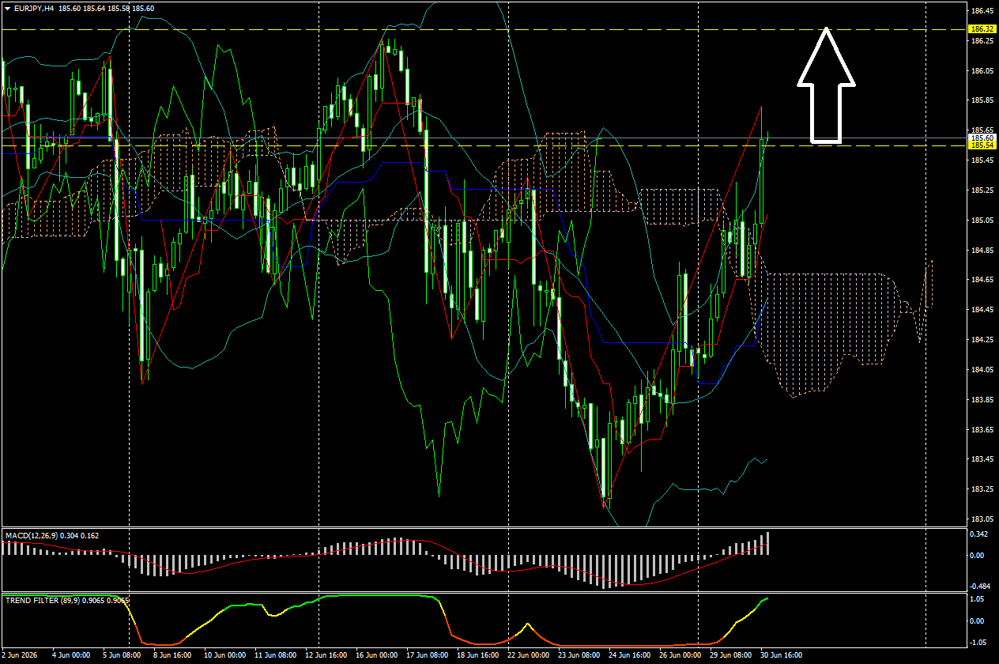Click the -1.05 value on the Trend Filter scale
Viewport: 999px width, 664px height.
click(x=980, y=642)
